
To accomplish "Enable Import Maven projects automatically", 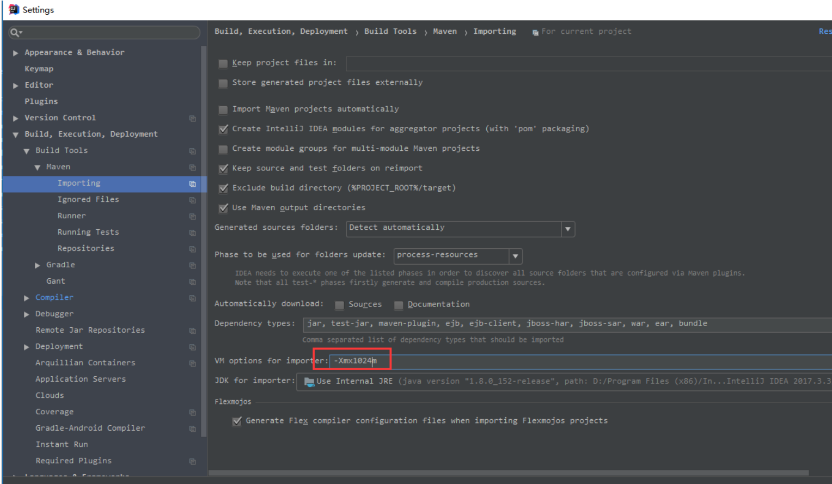I will point(223,110).
